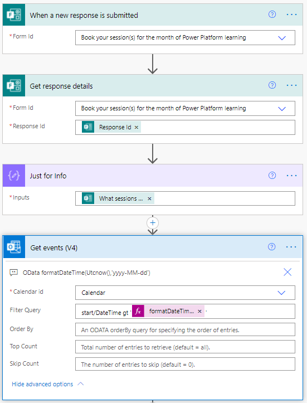Open the ellipsis menu of 'Get events (V4)'

[291, 247]
